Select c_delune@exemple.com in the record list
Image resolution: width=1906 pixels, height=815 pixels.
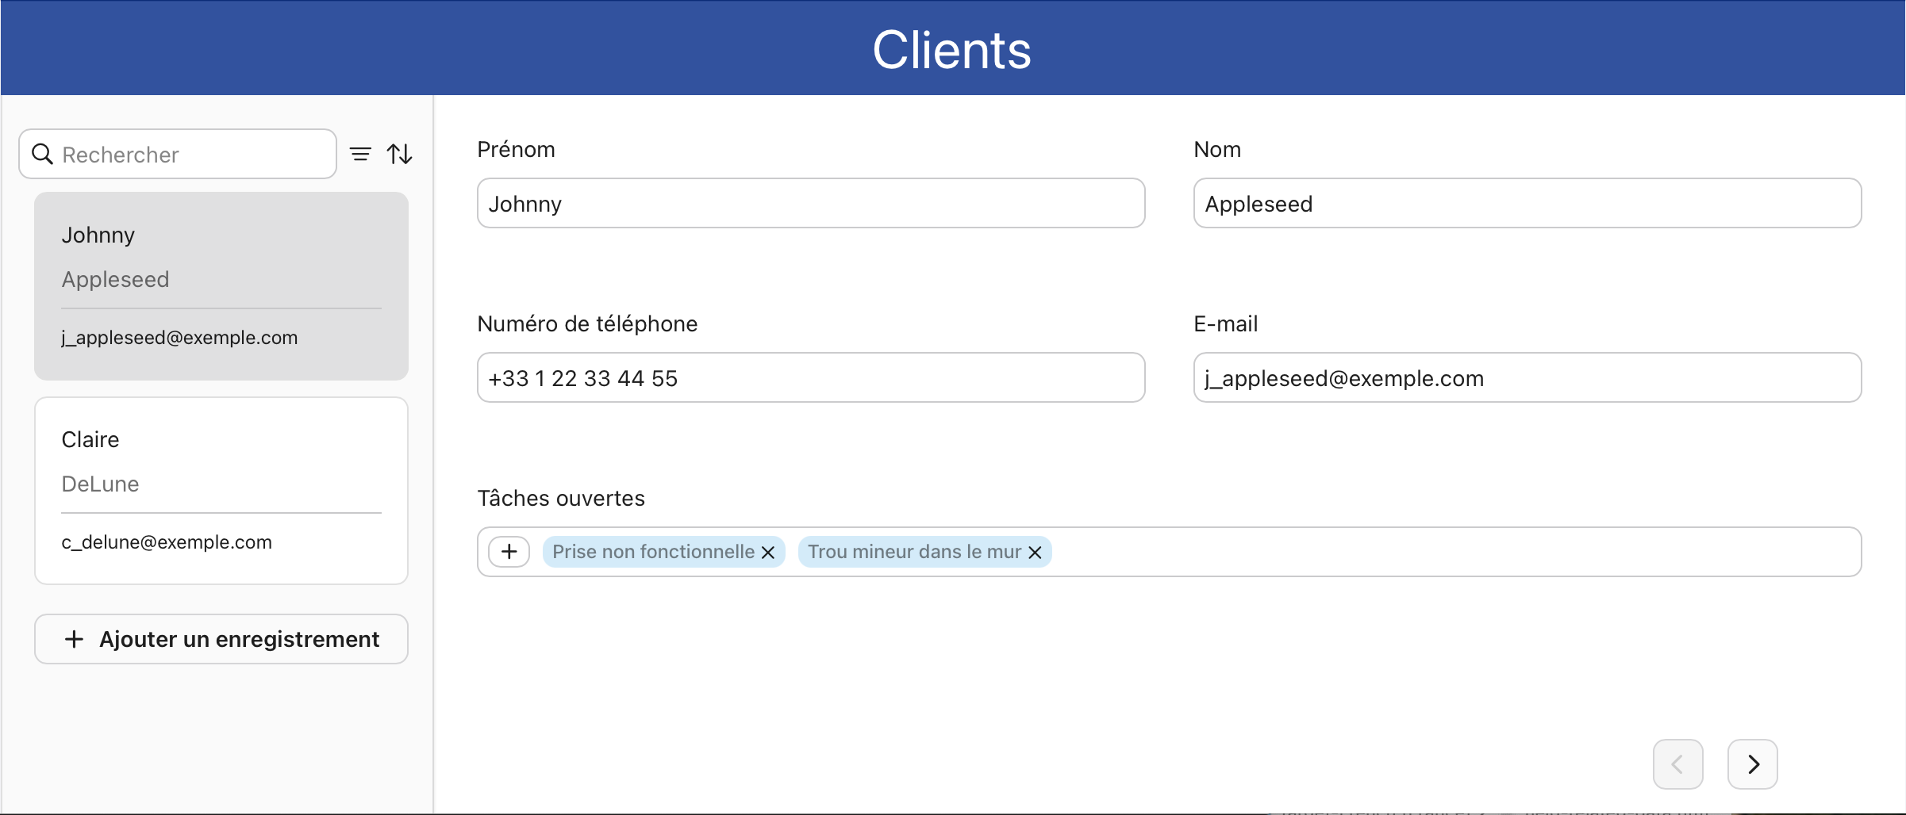click(x=166, y=542)
